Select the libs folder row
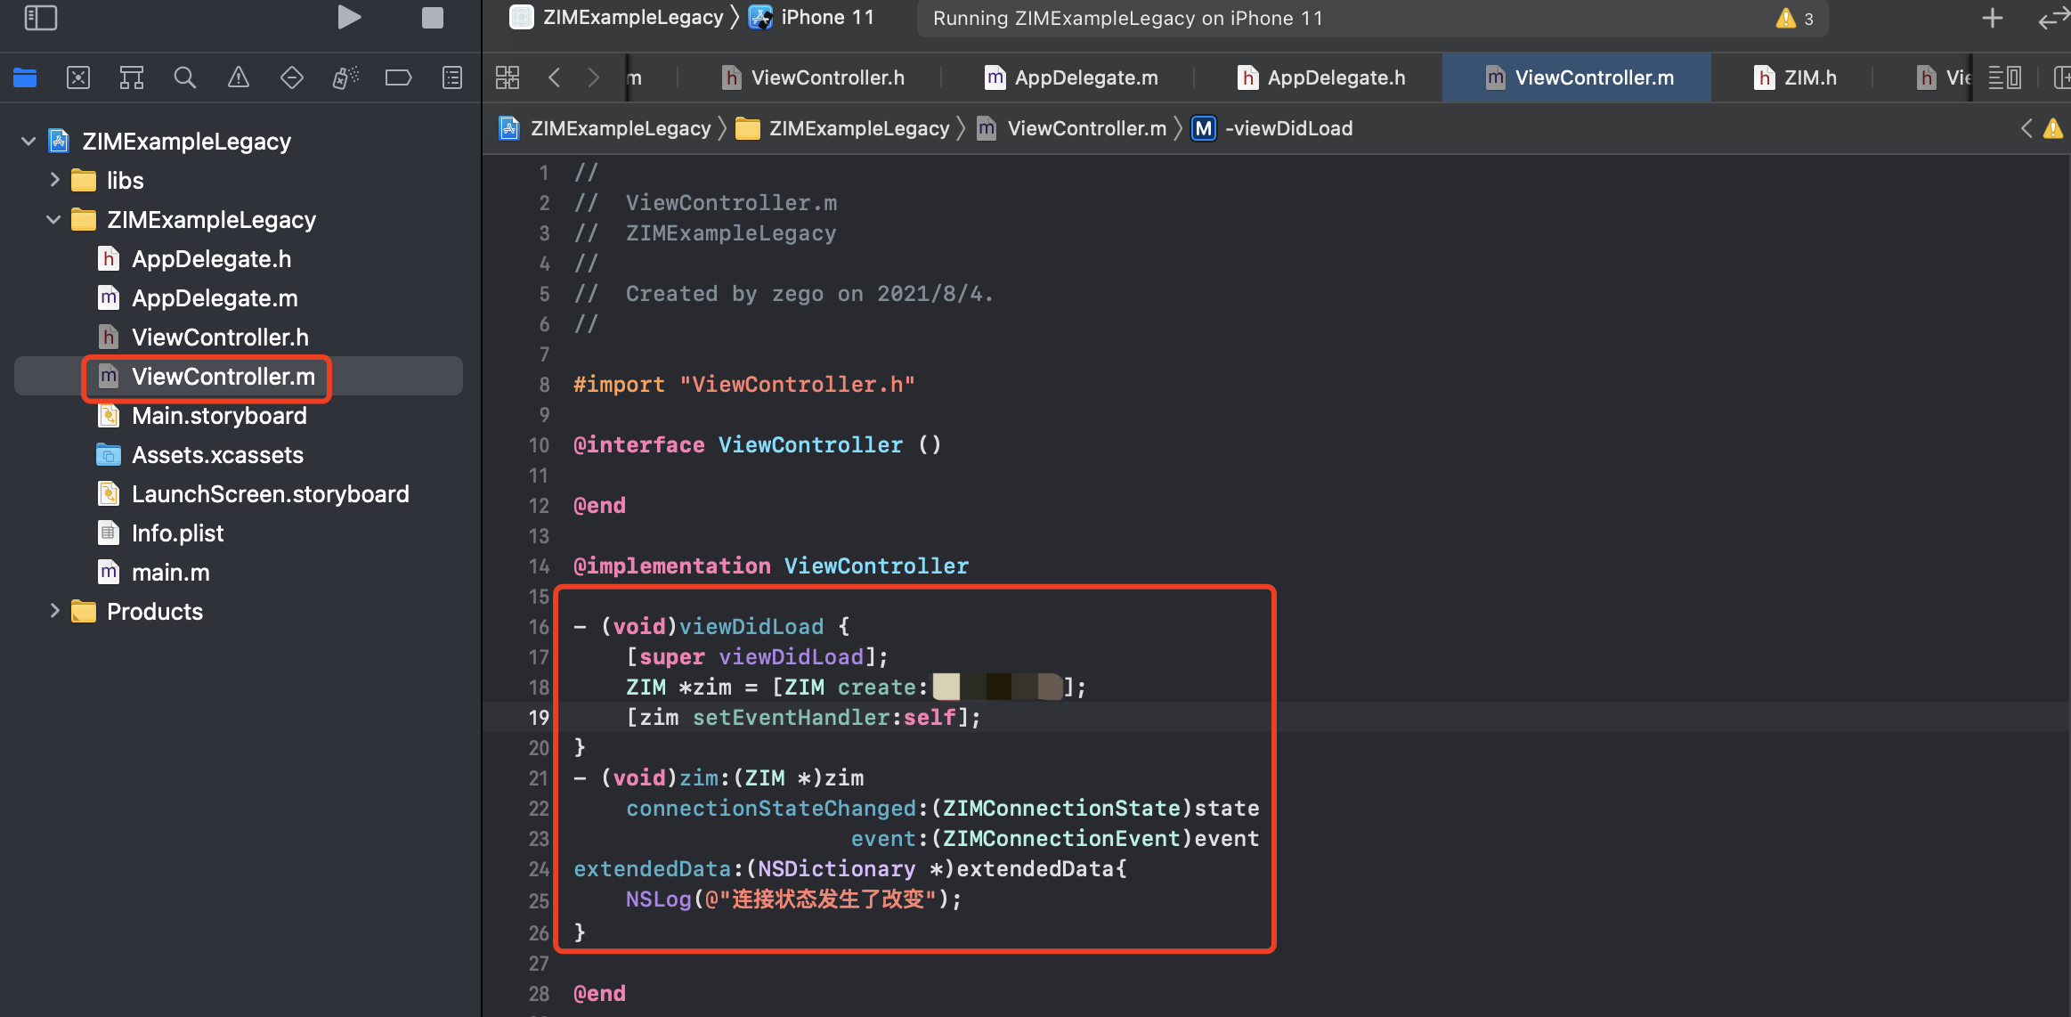The width and height of the screenshot is (2071, 1017). tap(239, 180)
